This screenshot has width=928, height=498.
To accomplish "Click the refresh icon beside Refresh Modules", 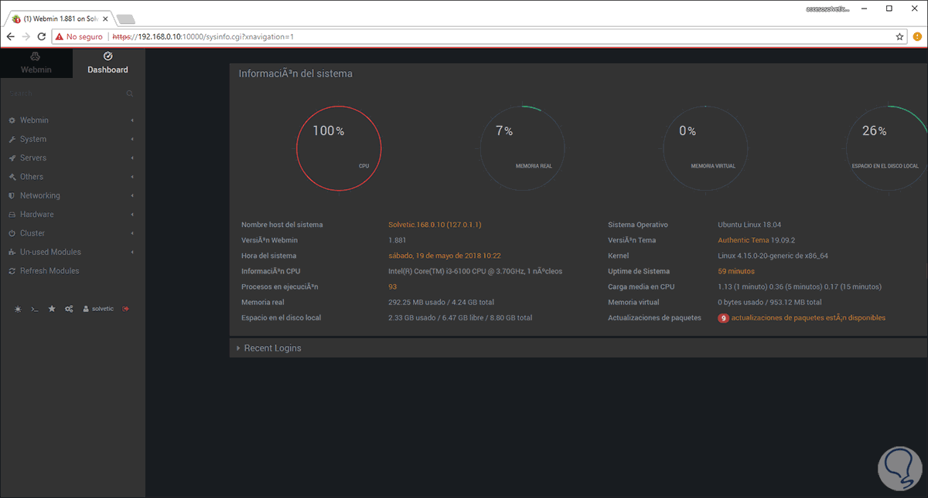I will tap(12, 271).
